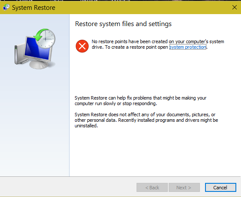Click the "System Restore can help fix problems" paragraph
241x197 pixels.
tap(140, 101)
